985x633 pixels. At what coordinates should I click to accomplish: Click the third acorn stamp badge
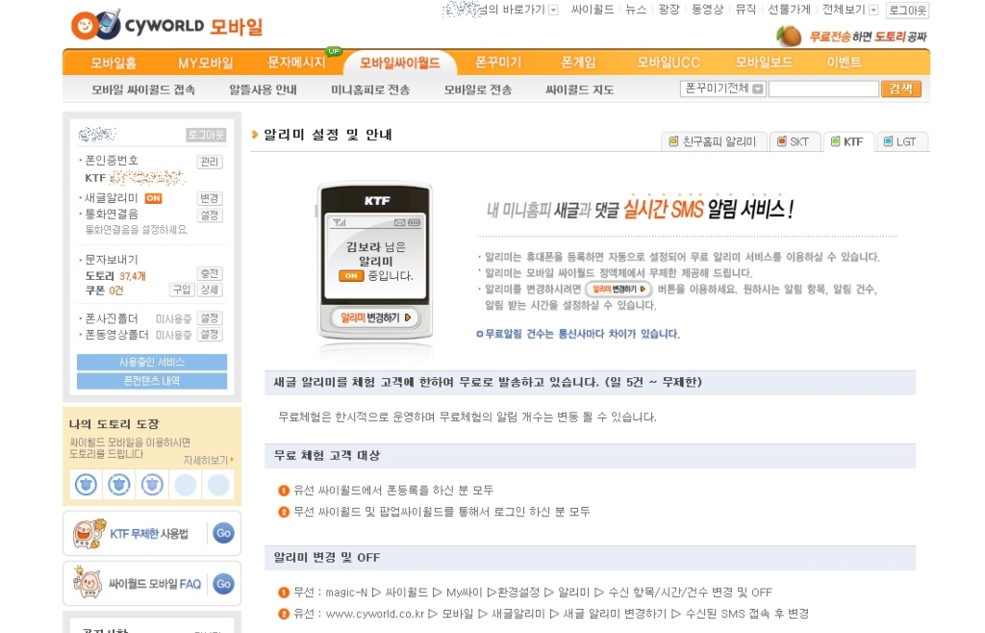point(152,485)
